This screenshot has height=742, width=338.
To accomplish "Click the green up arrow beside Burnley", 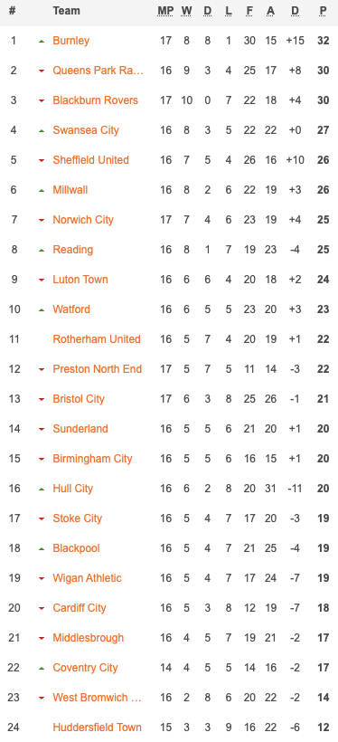I will 42,41.
